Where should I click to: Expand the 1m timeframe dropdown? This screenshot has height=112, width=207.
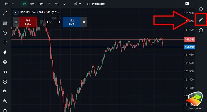[9, 4]
